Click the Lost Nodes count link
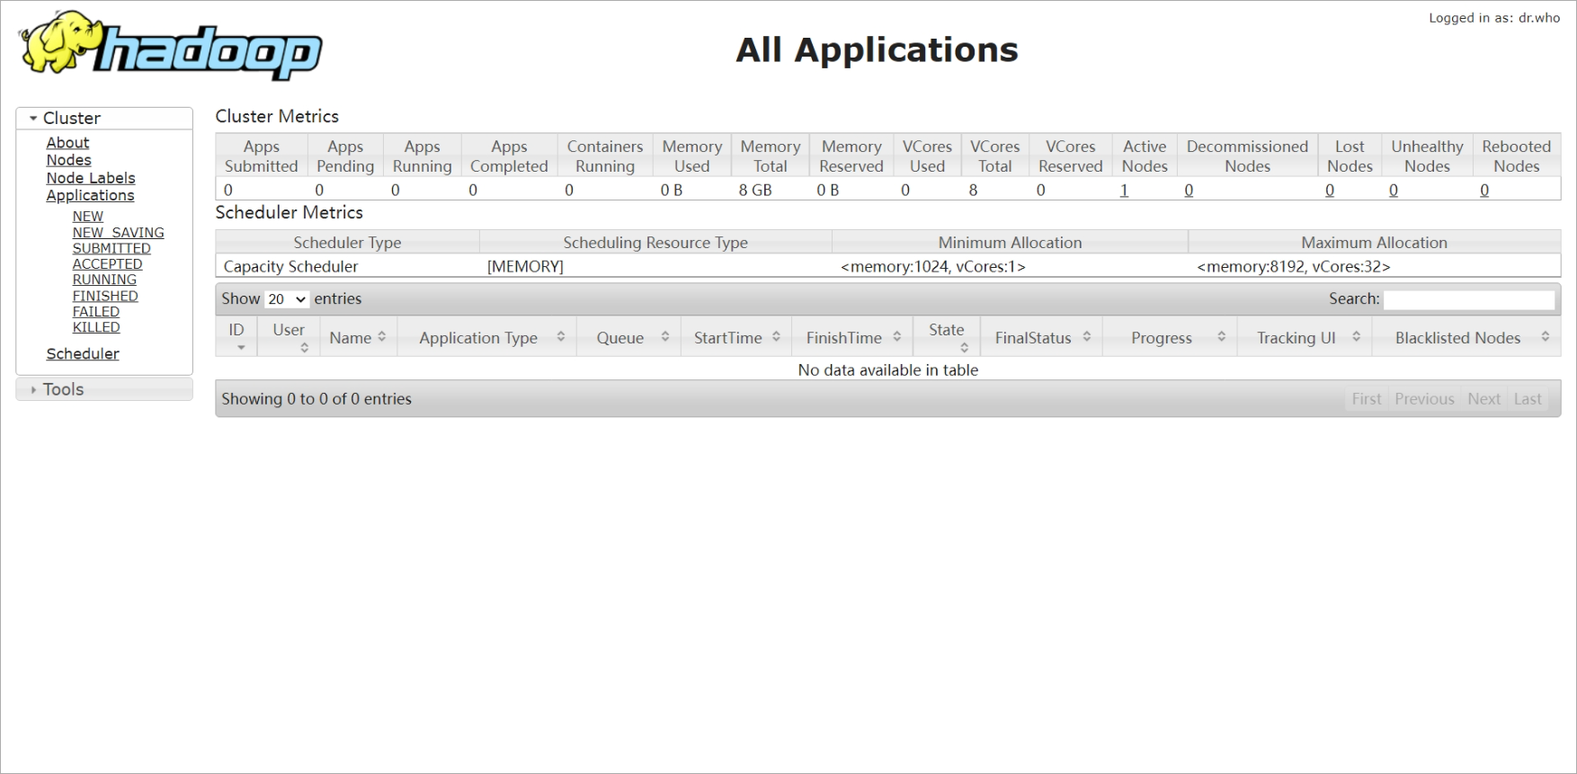The image size is (1577, 774). point(1330,191)
